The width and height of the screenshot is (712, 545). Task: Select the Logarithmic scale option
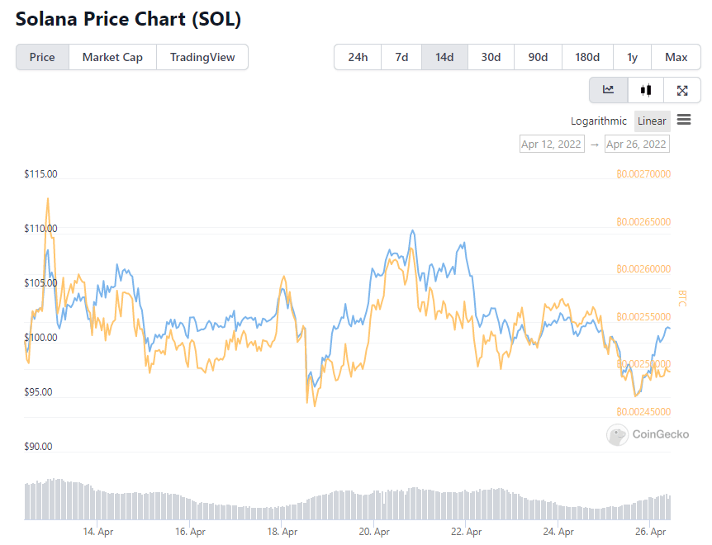pos(599,121)
